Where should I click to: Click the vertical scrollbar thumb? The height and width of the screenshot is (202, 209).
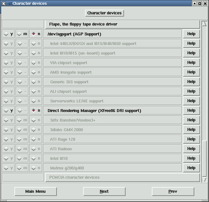click(205, 158)
